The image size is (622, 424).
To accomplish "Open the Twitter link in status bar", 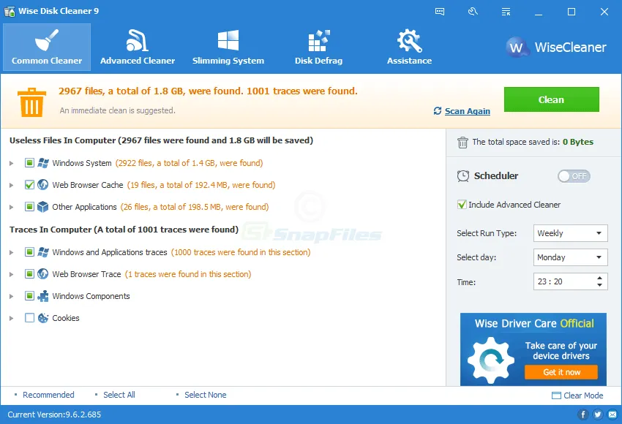I will coord(598,414).
